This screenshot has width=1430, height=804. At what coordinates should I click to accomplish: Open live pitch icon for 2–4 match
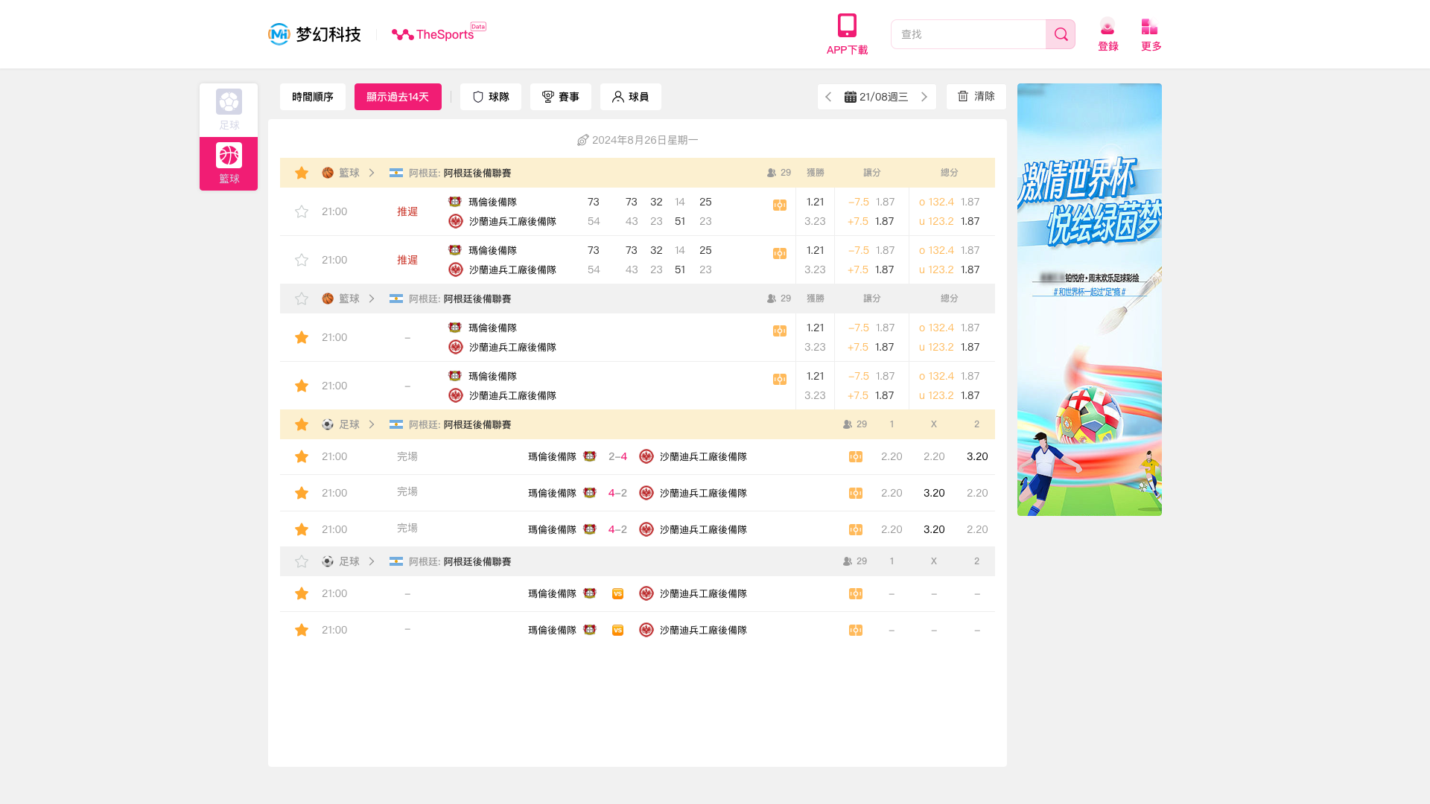click(x=855, y=457)
